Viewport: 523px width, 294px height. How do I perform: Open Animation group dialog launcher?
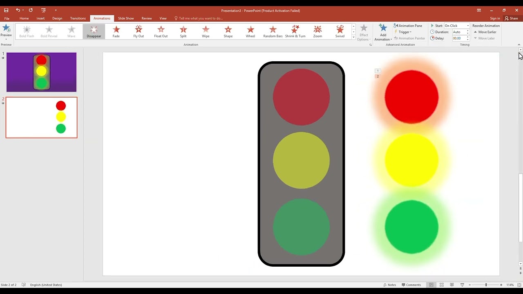(371, 45)
